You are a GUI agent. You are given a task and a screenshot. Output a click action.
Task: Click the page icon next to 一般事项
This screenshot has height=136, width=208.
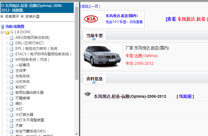12,65
